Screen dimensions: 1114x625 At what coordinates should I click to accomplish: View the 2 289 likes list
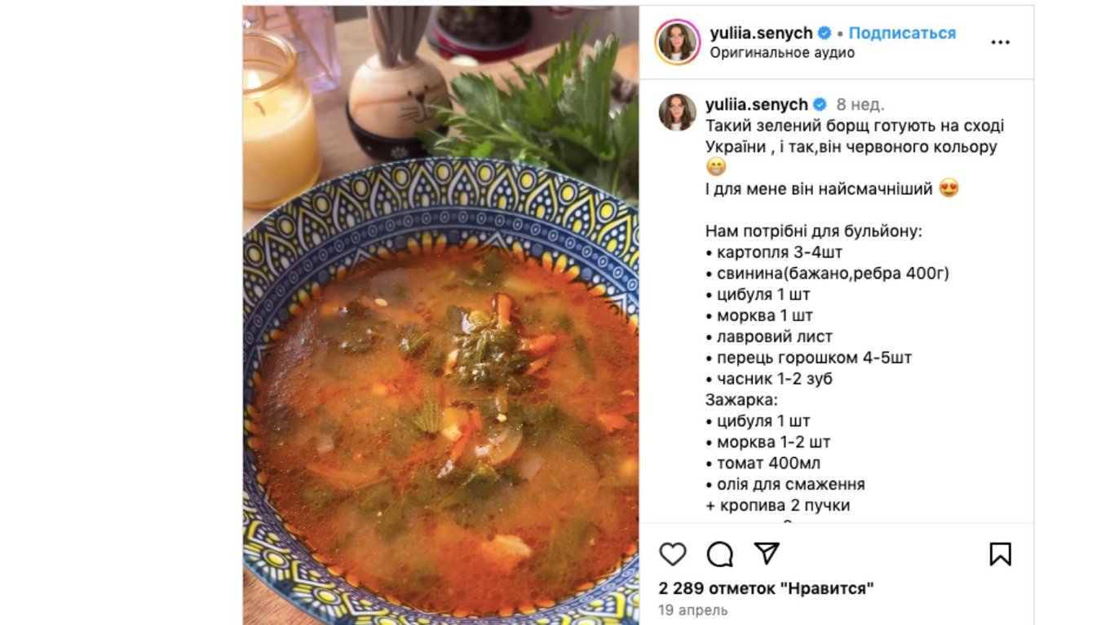tap(767, 588)
